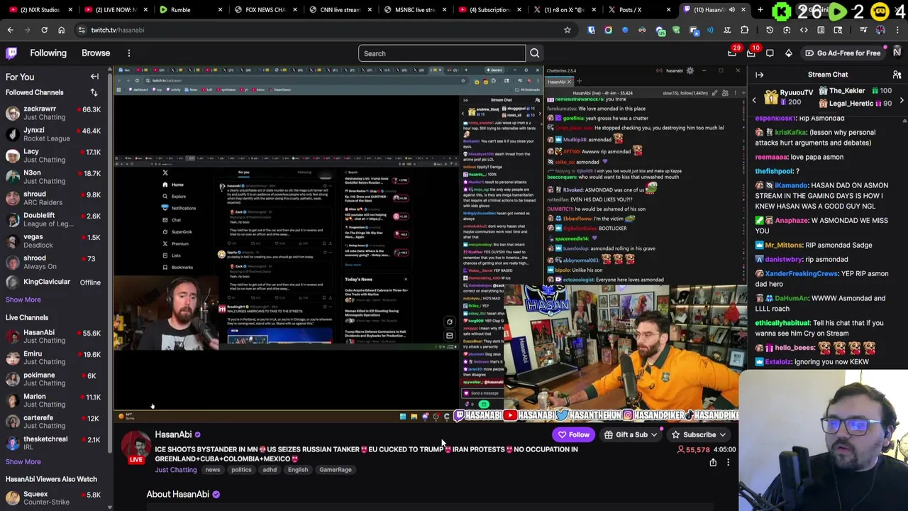Mute the HasanAbi tab audio icon

coord(732,10)
